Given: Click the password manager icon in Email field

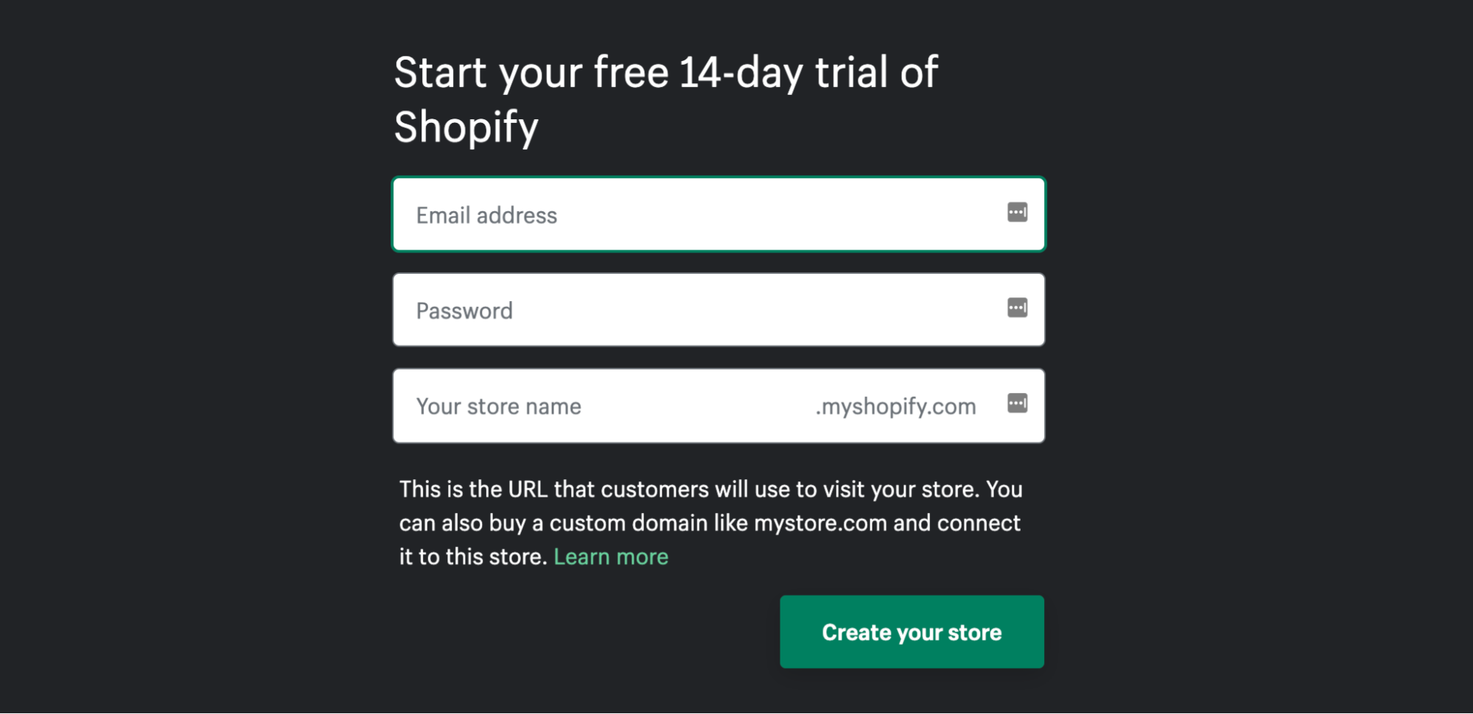Looking at the screenshot, I should [x=1017, y=213].
